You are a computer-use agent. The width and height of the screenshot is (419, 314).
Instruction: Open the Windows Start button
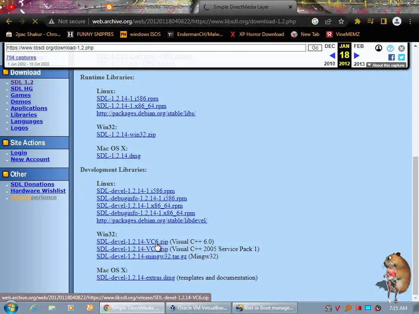click(x=11, y=307)
